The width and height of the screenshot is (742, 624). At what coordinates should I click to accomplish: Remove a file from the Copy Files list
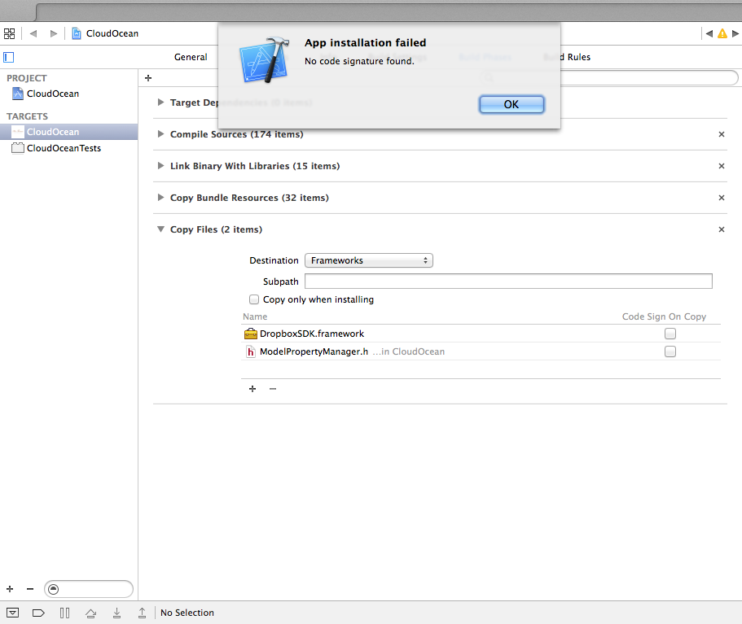coord(273,389)
